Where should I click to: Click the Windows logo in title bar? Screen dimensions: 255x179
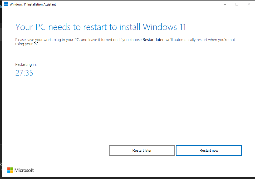pos(6,4)
